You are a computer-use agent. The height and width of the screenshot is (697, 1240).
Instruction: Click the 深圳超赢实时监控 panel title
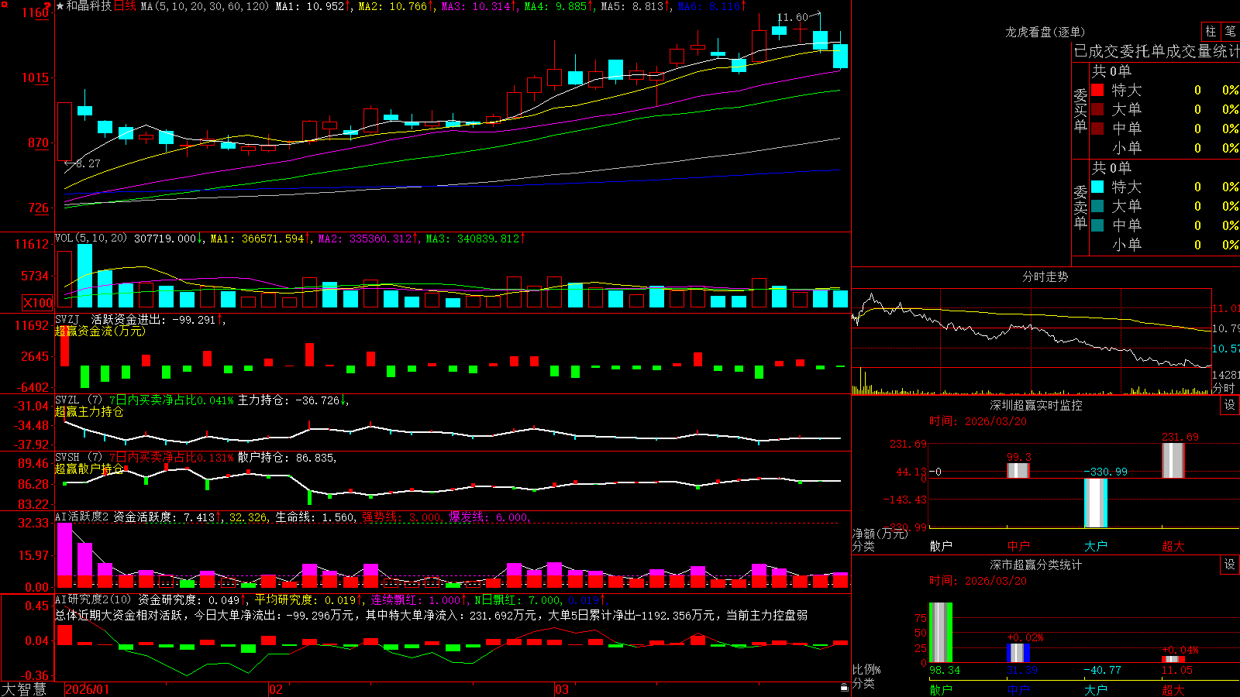1036,405
